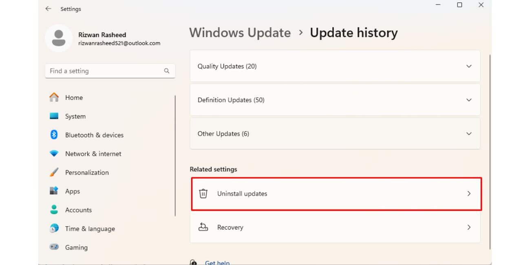Screen dimensions: 530x265
Task: Click the Get help headset icon
Action: coord(194,263)
